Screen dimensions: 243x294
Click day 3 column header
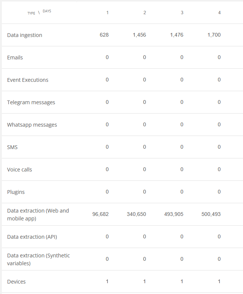pos(182,13)
